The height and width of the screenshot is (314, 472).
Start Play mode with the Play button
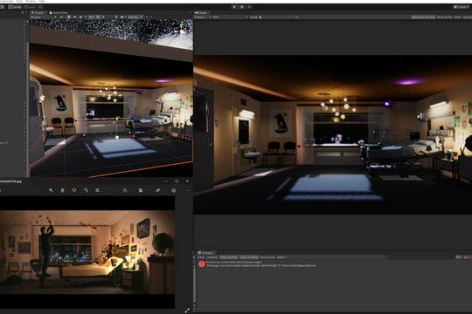pyautogui.click(x=234, y=7)
